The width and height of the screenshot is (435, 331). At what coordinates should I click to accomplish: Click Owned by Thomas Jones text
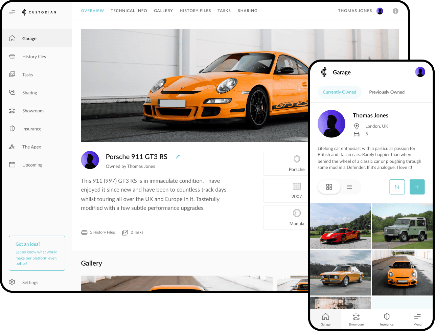tap(130, 166)
